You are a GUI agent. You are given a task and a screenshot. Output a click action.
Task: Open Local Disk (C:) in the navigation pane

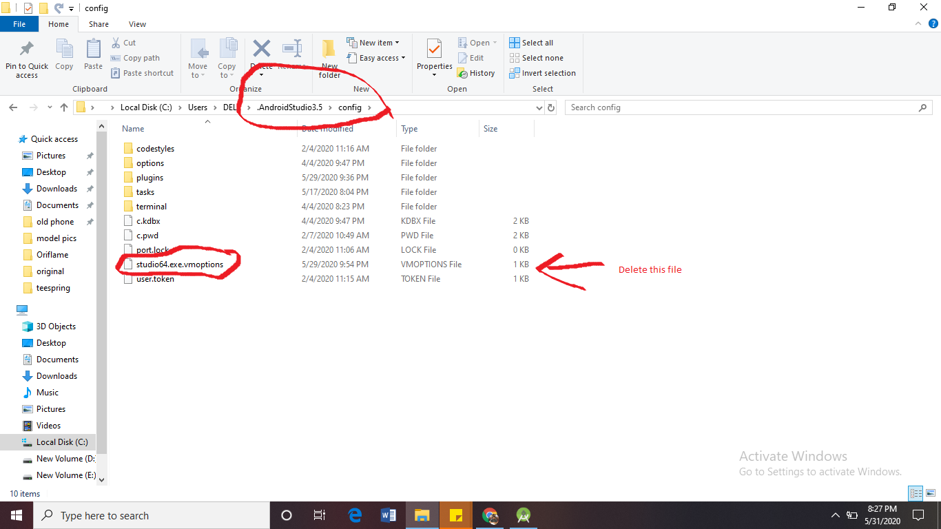[x=61, y=442]
